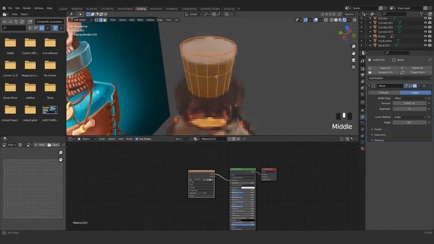434x244 pixels.
Task: Switch to the Shading workspace tab
Action: click(141, 9)
